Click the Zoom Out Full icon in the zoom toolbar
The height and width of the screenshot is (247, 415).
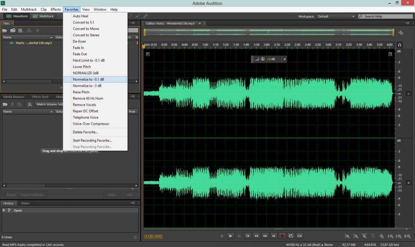pyautogui.click(x=382, y=236)
